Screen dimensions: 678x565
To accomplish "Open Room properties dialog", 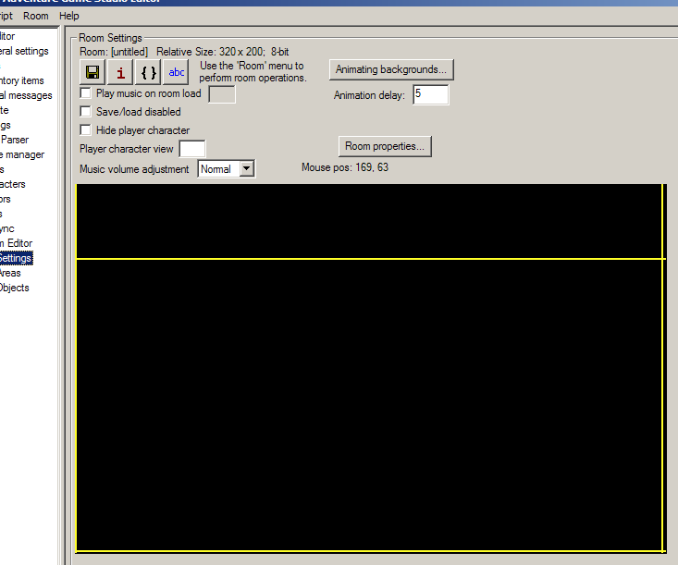I will (x=385, y=146).
